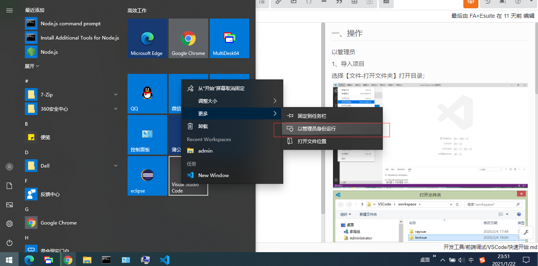Click the volume icon in system tray
The height and width of the screenshot is (266, 538).
point(461,260)
